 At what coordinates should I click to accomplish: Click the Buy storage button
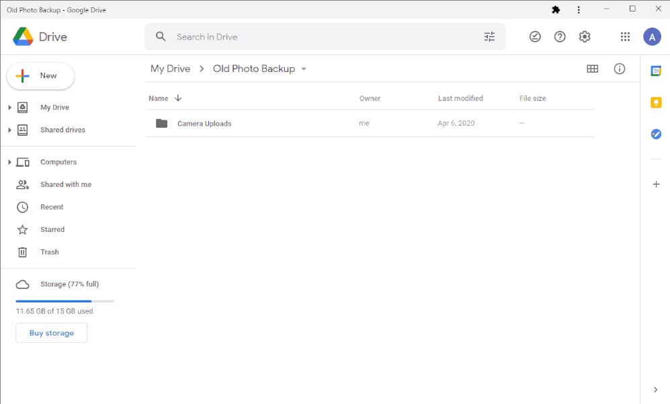click(x=52, y=333)
